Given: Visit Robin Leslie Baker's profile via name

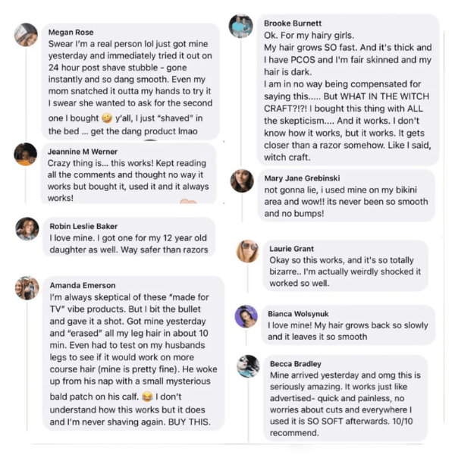Looking at the screenshot, I should click(x=82, y=226).
